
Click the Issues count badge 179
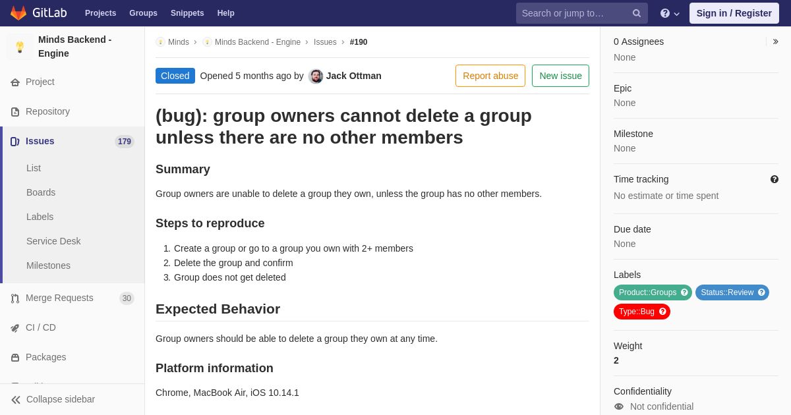(x=125, y=142)
